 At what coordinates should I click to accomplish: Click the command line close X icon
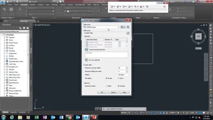(x=97, y=109)
